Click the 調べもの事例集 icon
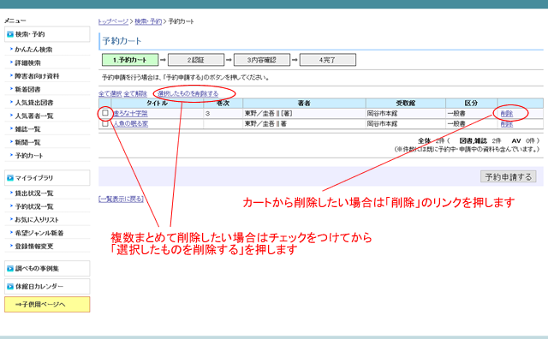This screenshot has width=548, height=339. coord(10,269)
